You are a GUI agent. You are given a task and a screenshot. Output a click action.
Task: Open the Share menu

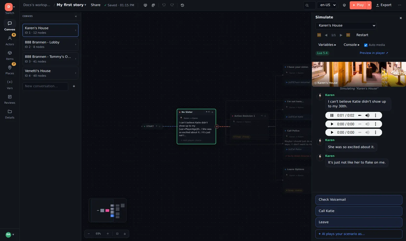96,5
